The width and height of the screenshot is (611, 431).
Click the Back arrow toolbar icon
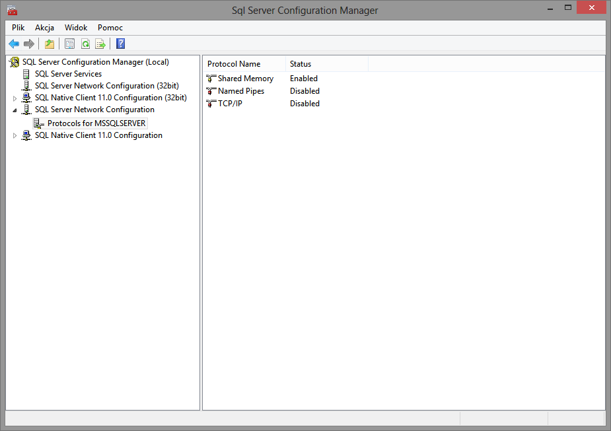[x=14, y=44]
